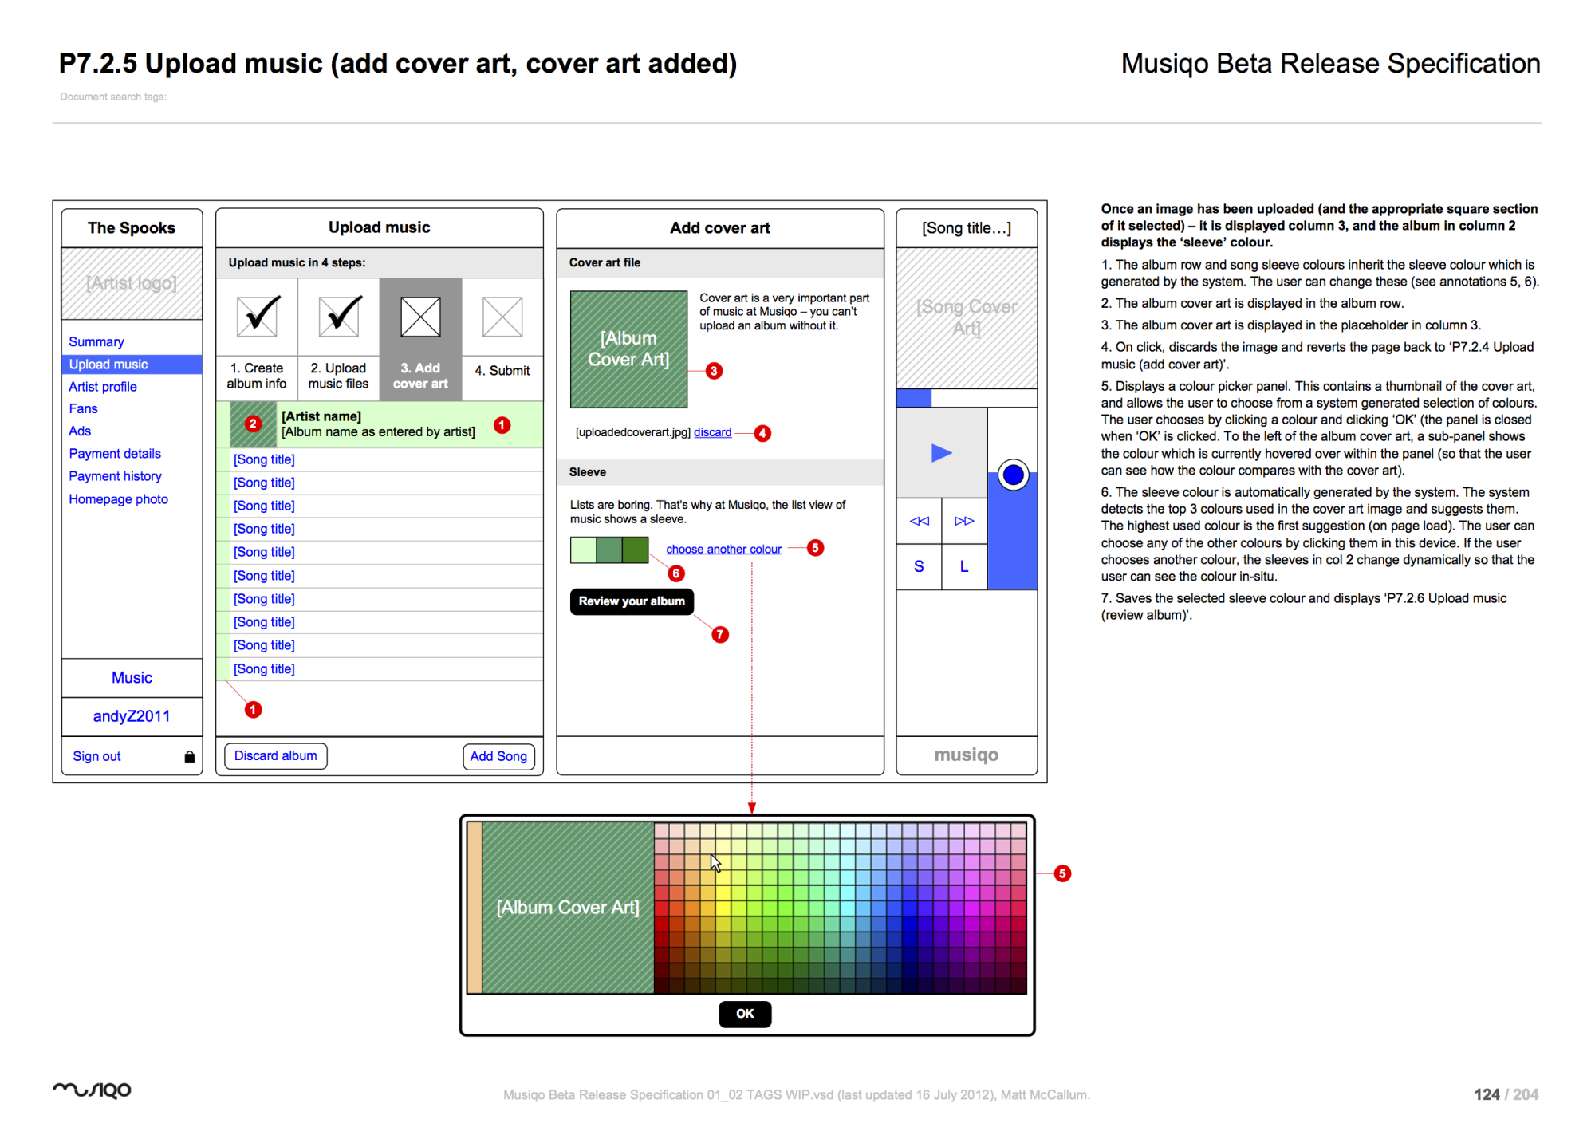Select the light green sleeve swatch
This screenshot has width=1595, height=1127.
(583, 550)
